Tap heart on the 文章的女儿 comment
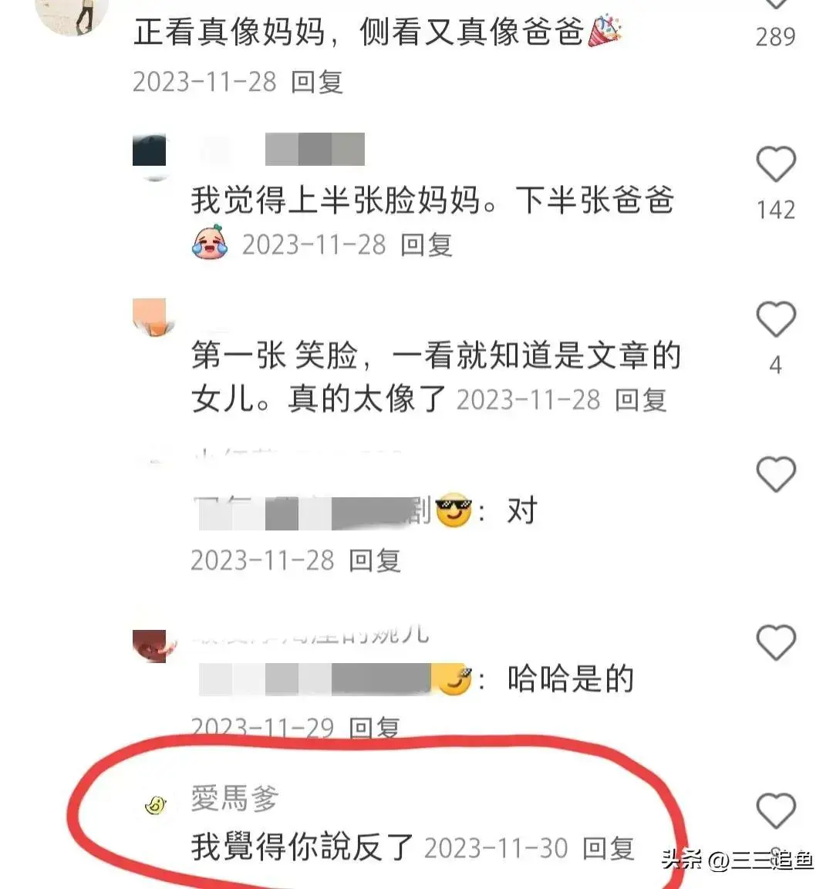Viewport: 833px width, 889px height. pos(776,318)
